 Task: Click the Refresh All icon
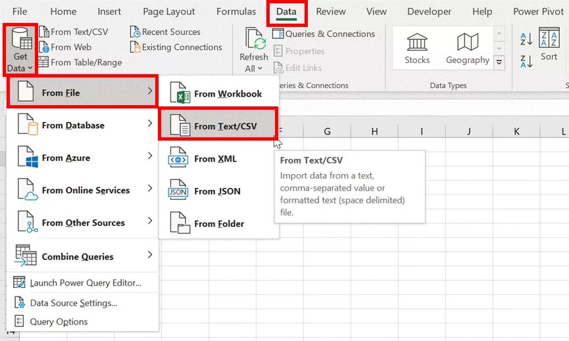(254, 39)
